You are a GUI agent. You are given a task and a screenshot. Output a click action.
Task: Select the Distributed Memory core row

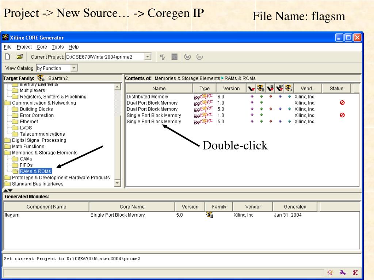(x=242, y=97)
